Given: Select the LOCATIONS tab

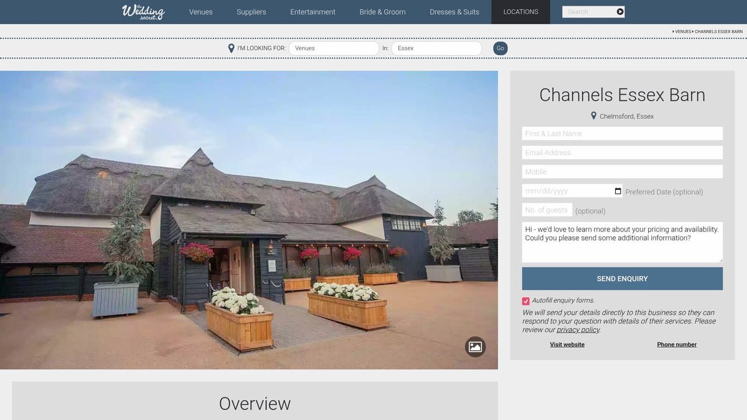Looking at the screenshot, I should coord(520,12).
